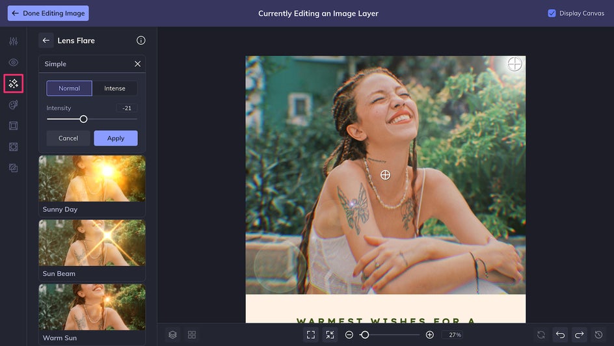Viewport: 614px width, 346px height.
Task: Open the Image Adjustments sliders icon
Action: (x=13, y=41)
